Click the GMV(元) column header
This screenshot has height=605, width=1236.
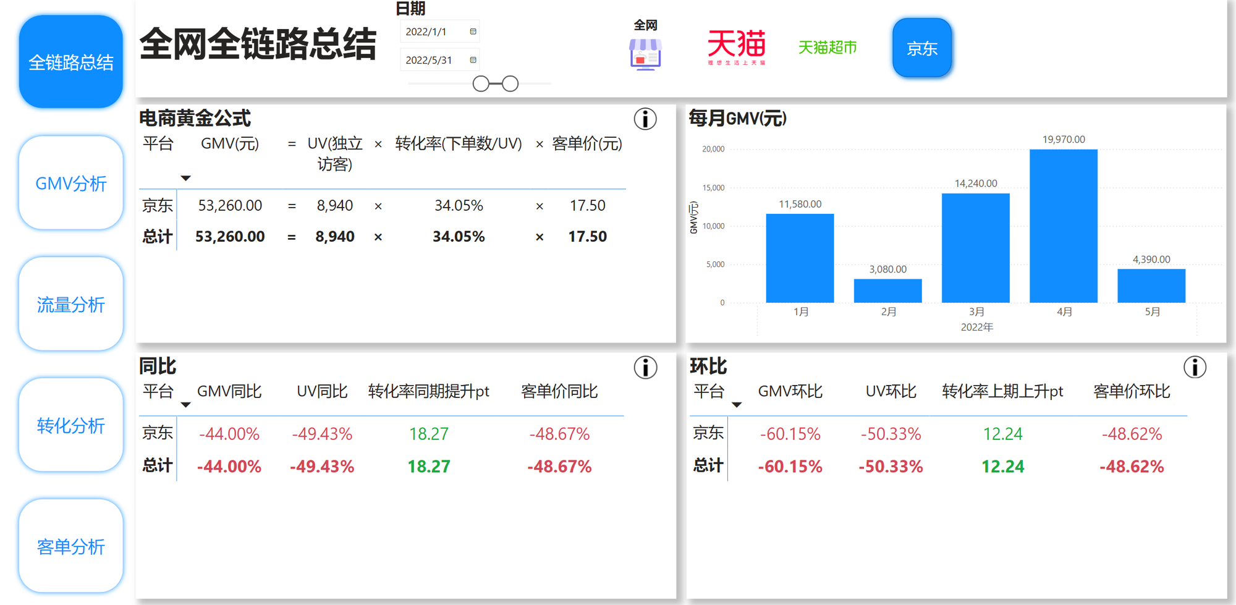pyautogui.click(x=230, y=144)
